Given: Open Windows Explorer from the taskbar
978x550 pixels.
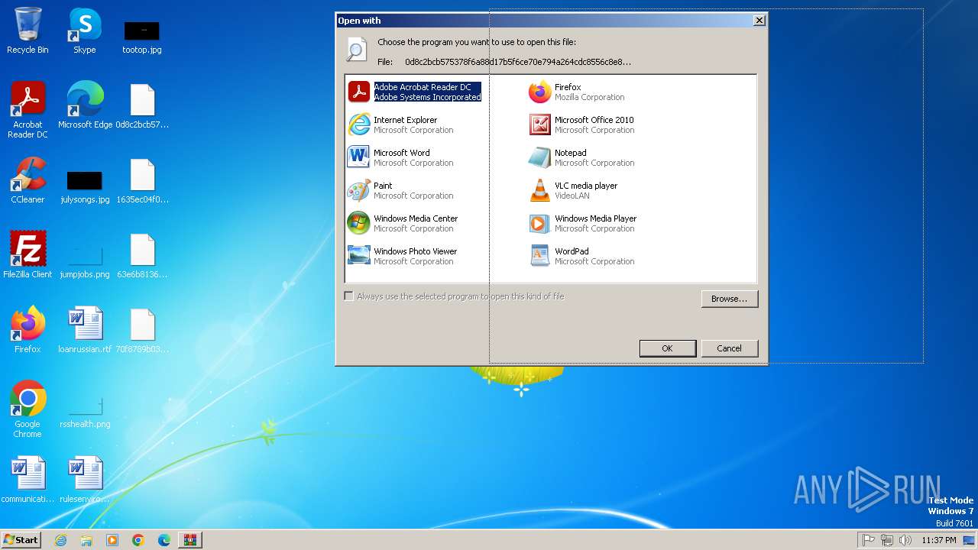Looking at the screenshot, I should (86, 540).
